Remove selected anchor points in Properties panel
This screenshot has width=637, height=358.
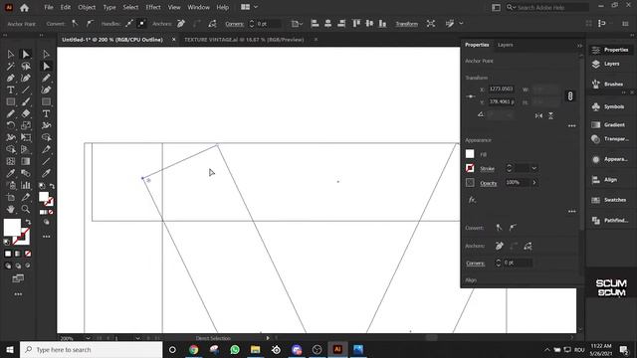pos(500,246)
